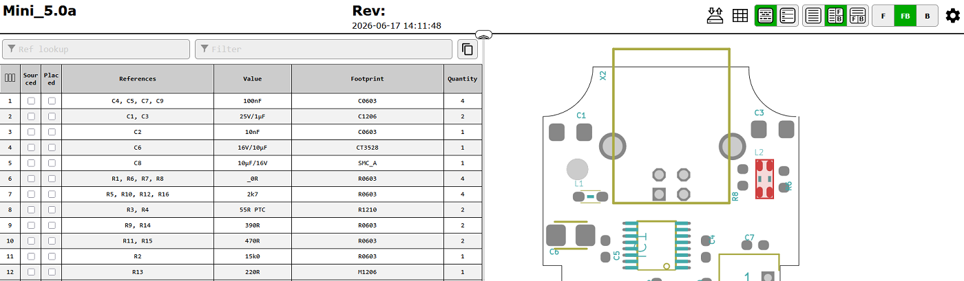Show front layer only (F)

coord(883,16)
